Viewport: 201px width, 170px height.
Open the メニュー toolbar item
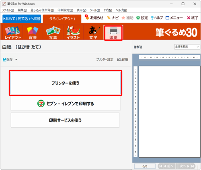[x=174, y=18]
